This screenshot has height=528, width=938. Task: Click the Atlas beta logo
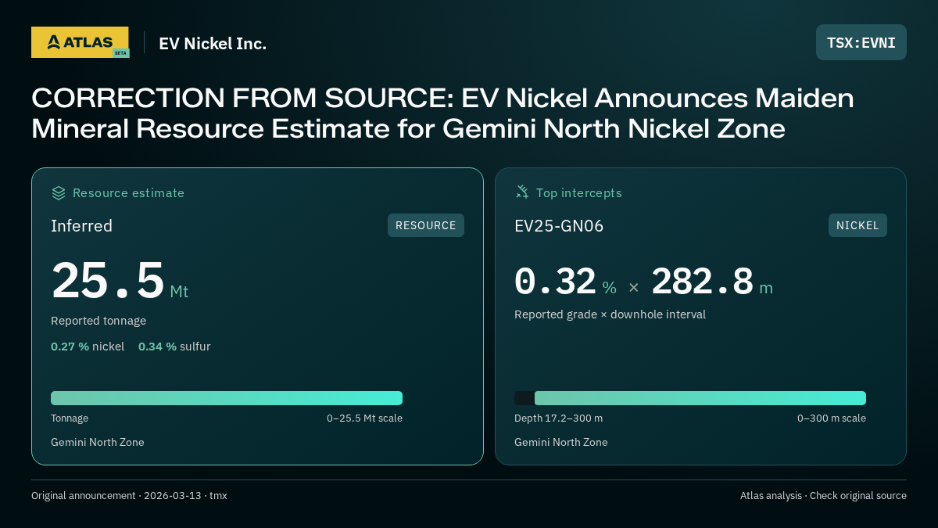[80, 42]
